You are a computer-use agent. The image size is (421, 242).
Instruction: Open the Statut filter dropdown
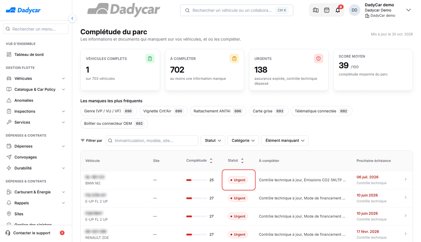tap(213, 141)
